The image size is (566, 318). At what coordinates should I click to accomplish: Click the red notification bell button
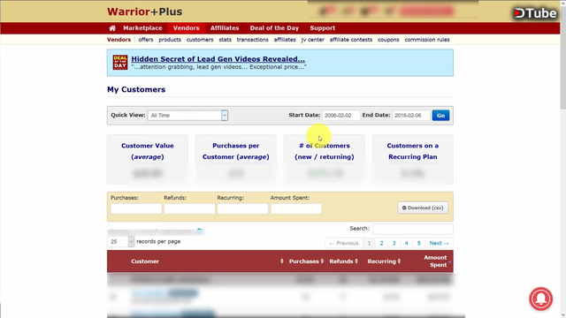[540, 299]
